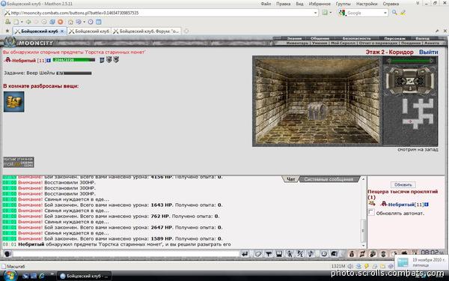Click the green bar above the dungeon compass
The height and width of the screenshot is (281, 449).
coord(410,61)
